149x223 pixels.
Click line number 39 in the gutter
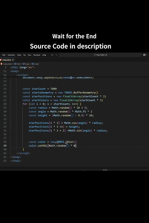coord(5,146)
